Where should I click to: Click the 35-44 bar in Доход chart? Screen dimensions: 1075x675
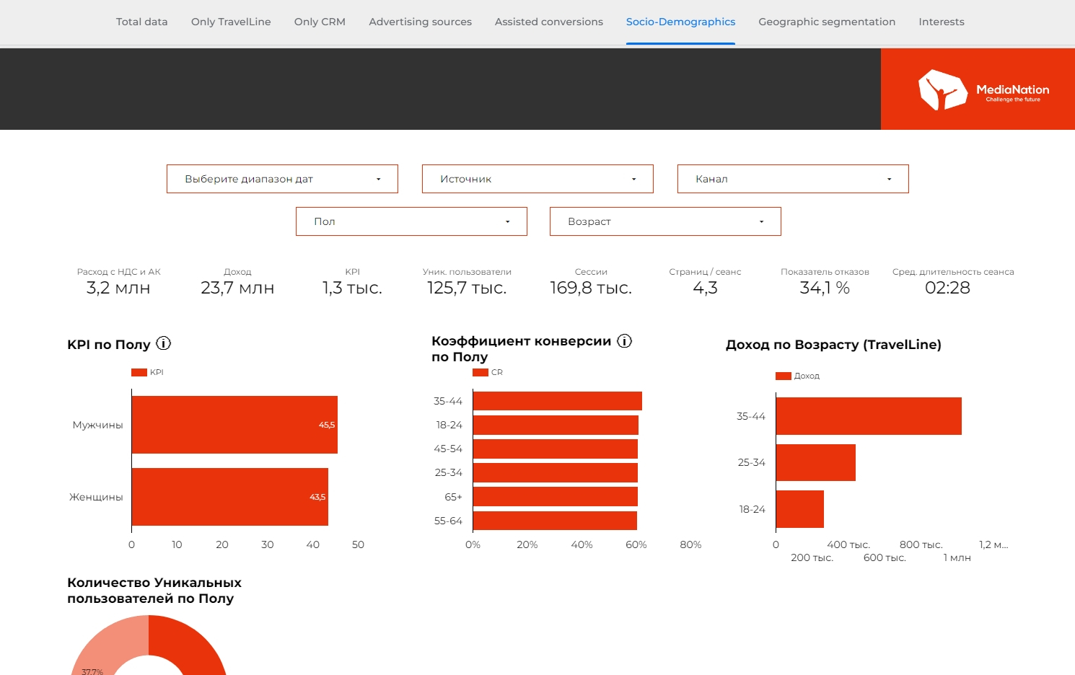pyautogui.click(x=869, y=416)
